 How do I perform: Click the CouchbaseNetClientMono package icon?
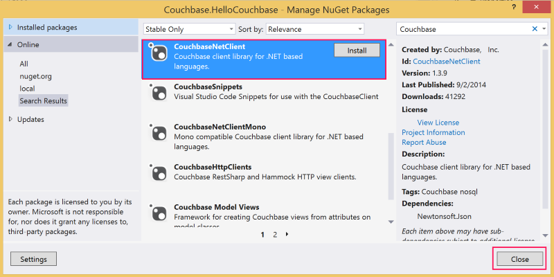(159, 133)
